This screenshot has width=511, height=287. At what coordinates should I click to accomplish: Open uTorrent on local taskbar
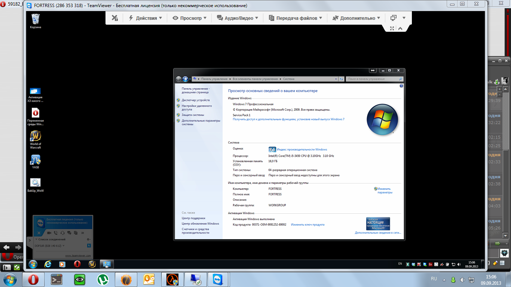coord(102,280)
